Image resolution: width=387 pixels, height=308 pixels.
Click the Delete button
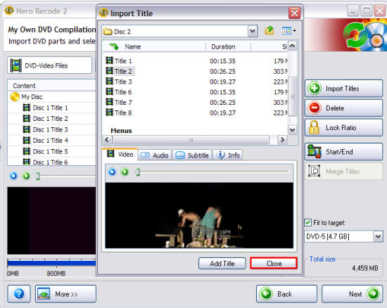pos(344,108)
